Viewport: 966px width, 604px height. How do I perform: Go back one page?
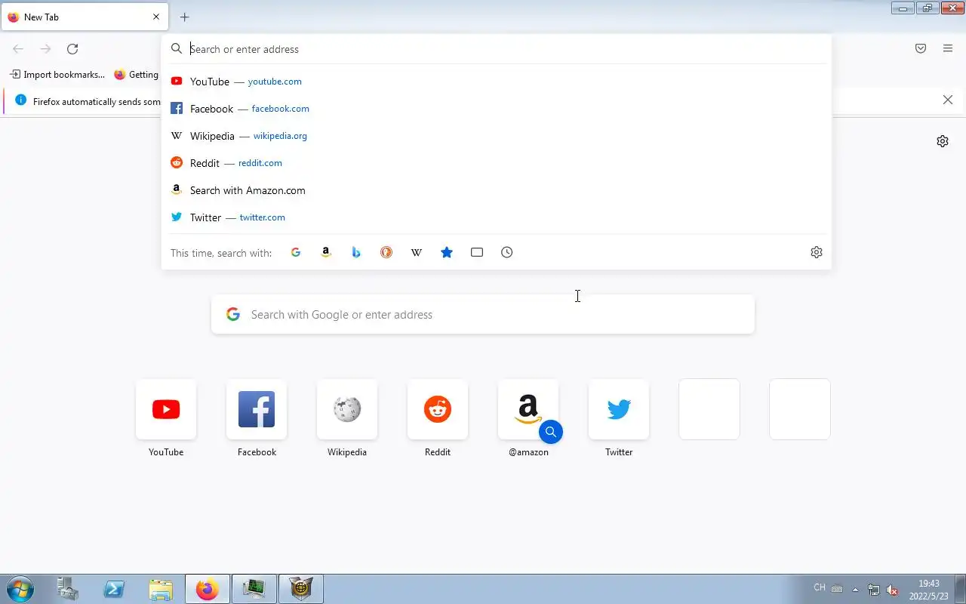pyautogui.click(x=18, y=49)
